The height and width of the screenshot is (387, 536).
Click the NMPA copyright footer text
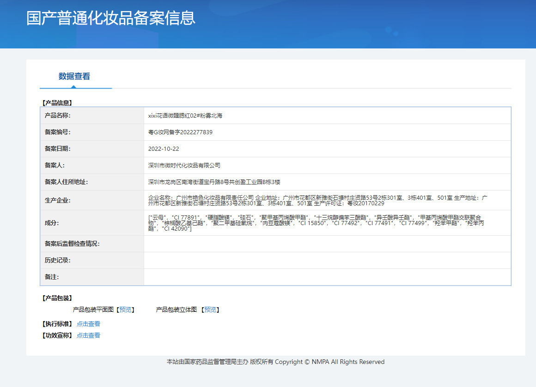tap(275, 362)
